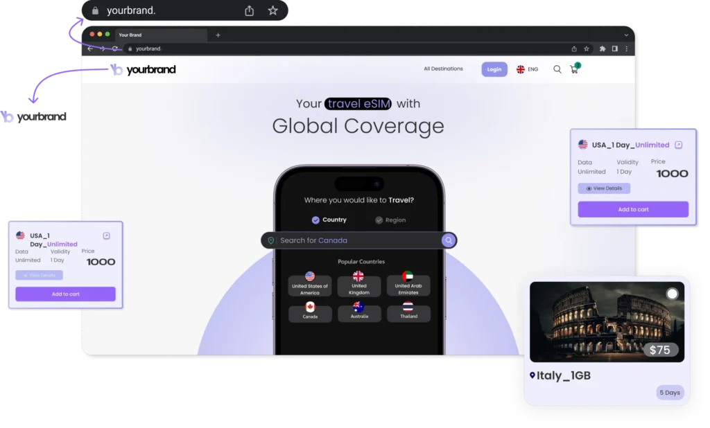Reload the page with the refresh icon
Viewport: 710px width, 428px height.
[x=115, y=48]
